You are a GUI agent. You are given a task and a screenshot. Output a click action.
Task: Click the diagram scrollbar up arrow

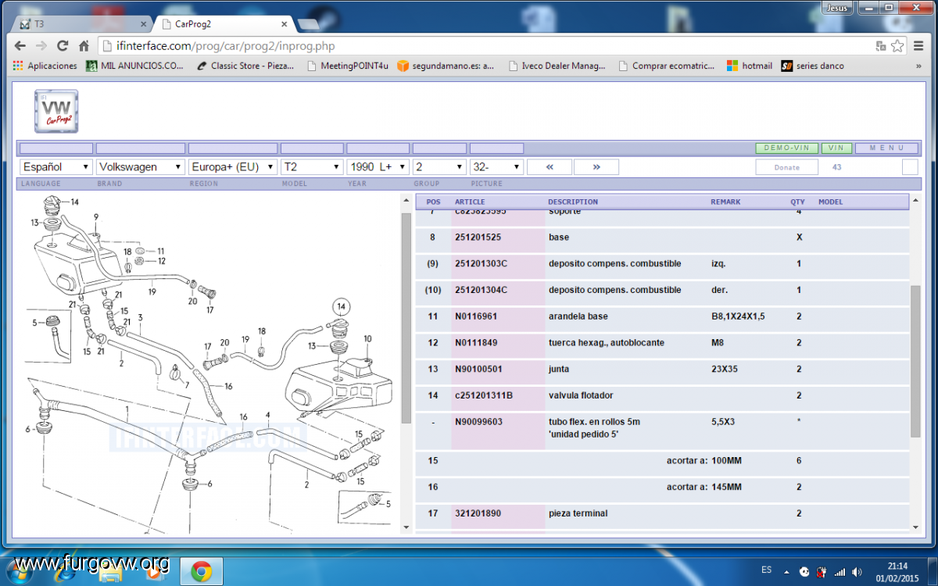[406, 202]
